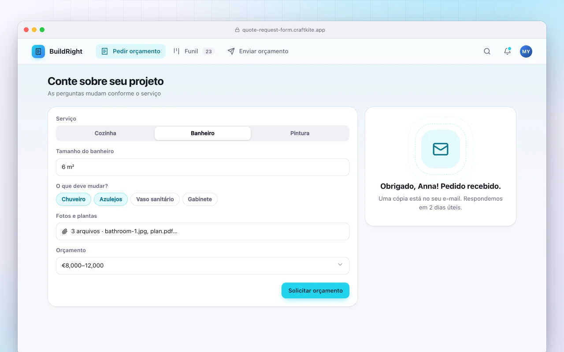The image size is (564, 352).
Task: Open notifications bell icon
Action: tap(507, 51)
